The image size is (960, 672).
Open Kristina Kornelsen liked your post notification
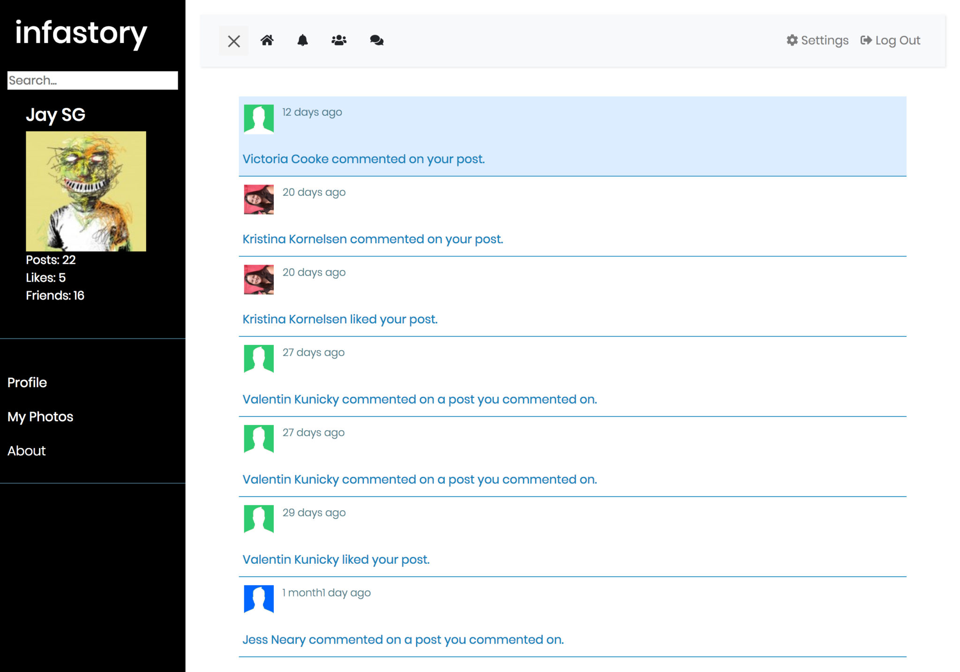[x=339, y=319]
